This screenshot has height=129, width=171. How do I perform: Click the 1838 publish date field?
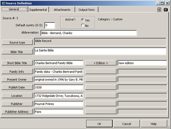59,87
